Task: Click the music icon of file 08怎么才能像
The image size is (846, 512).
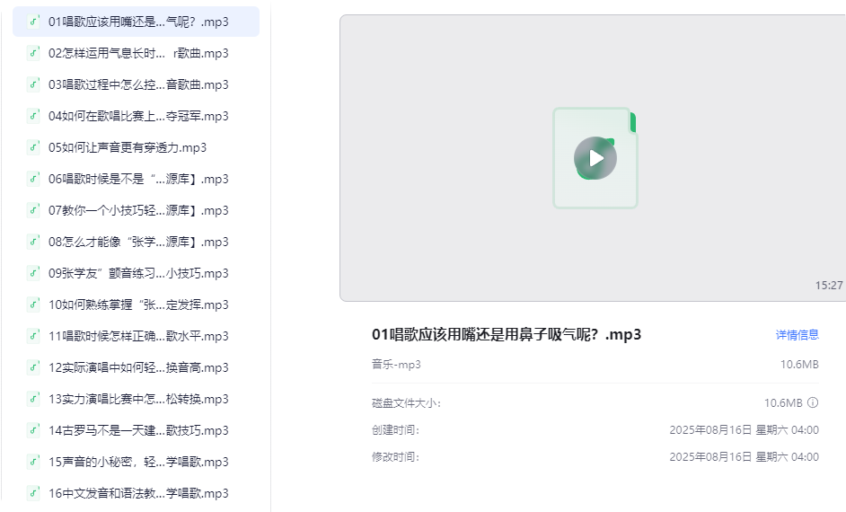Action: [x=33, y=242]
